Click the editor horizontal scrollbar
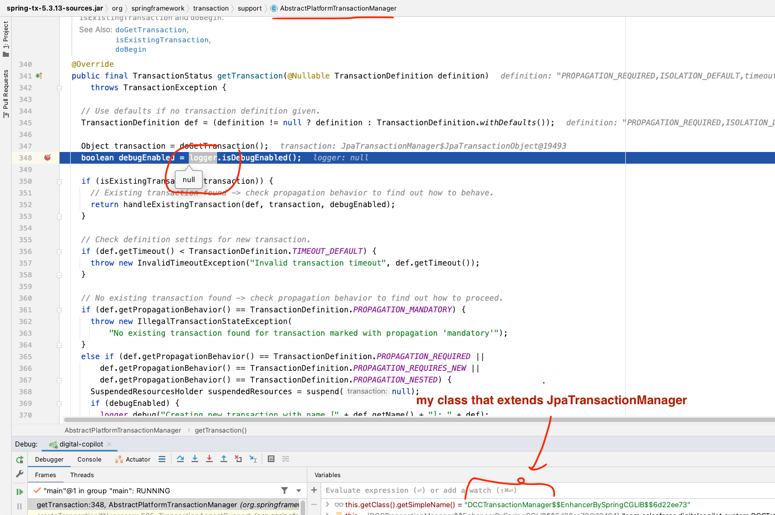The image size is (775, 515). click(x=419, y=420)
